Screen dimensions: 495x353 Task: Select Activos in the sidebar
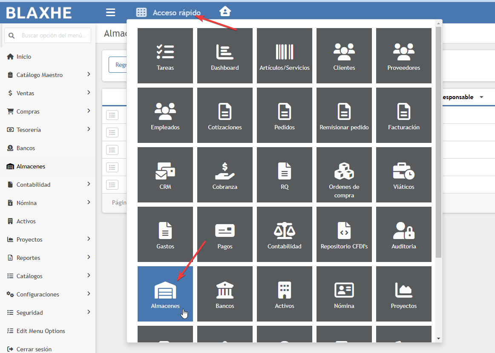[49, 221]
